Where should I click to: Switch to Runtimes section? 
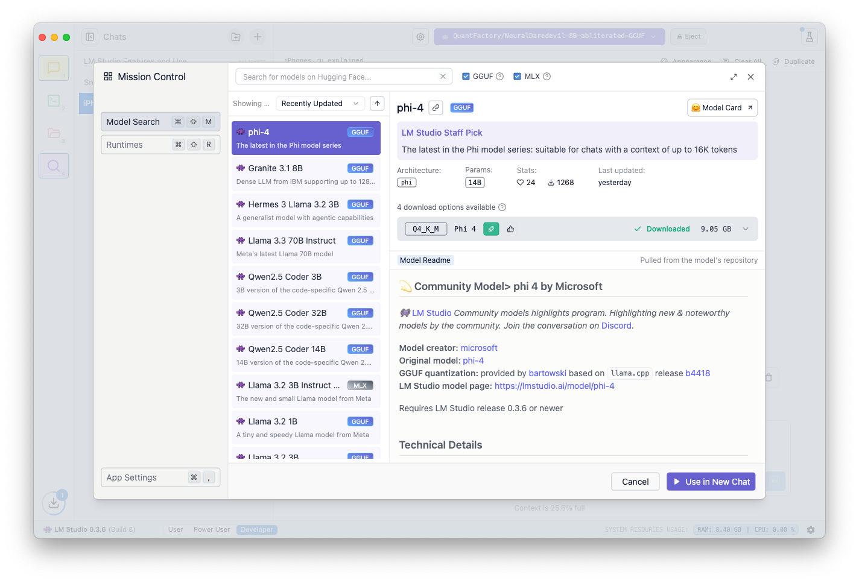click(x=160, y=145)
